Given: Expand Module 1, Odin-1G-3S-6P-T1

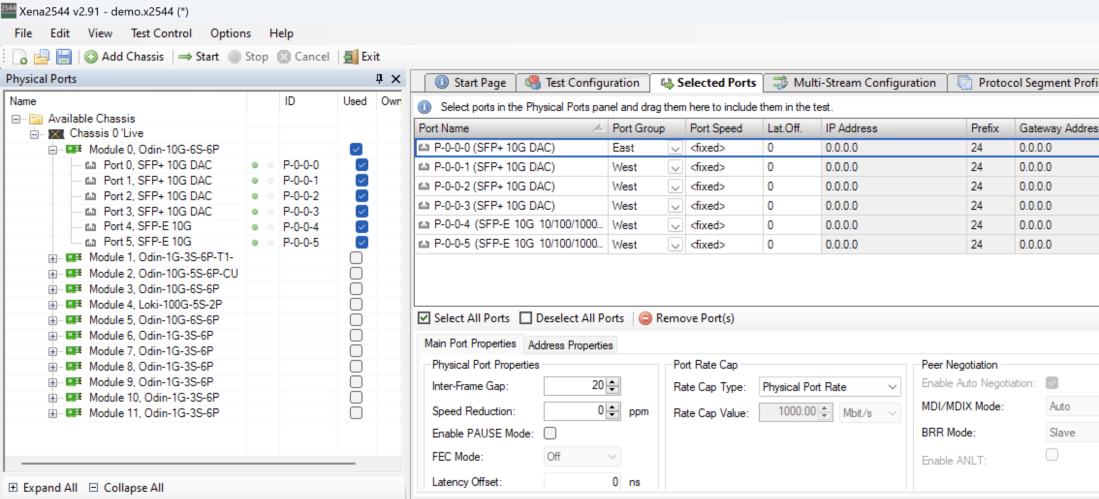Looking at the screenshot, I should pyautogui.click(x=53, y=258).
